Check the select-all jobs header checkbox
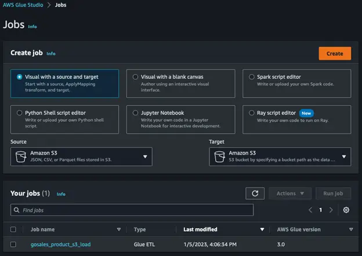The image size is (362, 256). tap(13, 229)
